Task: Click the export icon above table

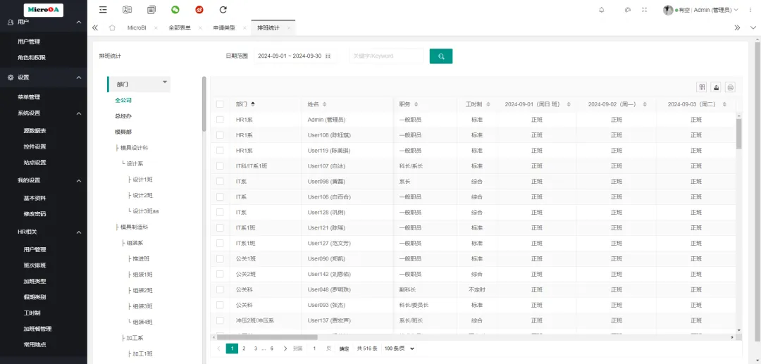Action: coord(716,87)
